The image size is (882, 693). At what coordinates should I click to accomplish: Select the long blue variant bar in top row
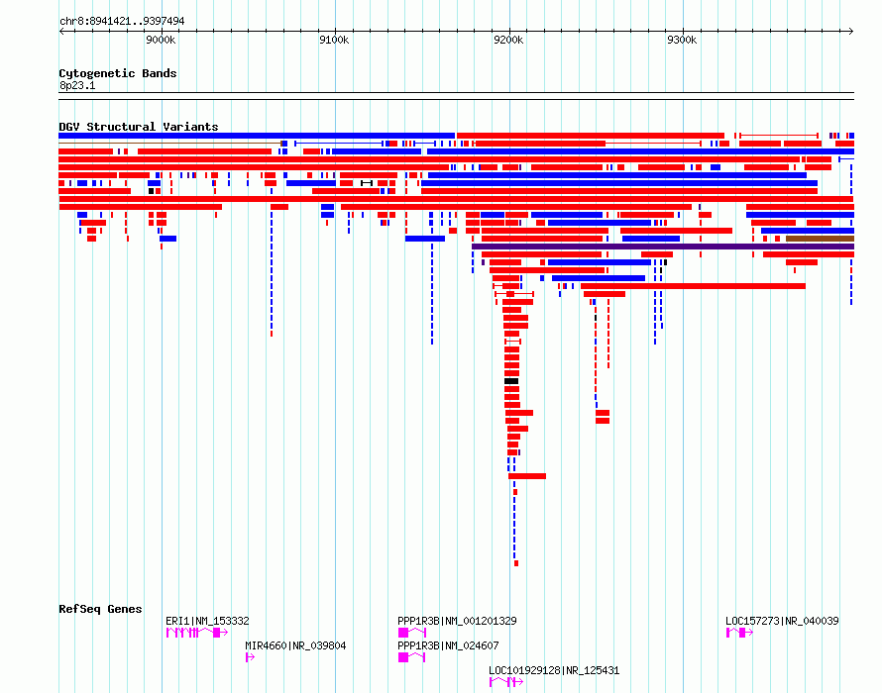(257, 136)
